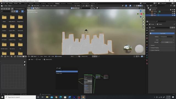176x99 pixels.
Task: Open the Render menu
Action: 11,3
